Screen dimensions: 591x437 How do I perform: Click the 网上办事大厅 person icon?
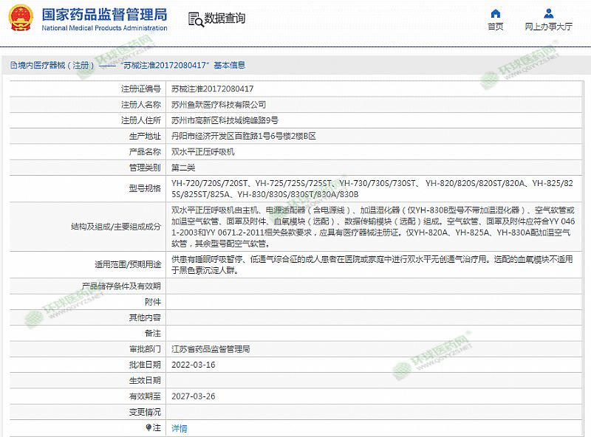[548, 13]
